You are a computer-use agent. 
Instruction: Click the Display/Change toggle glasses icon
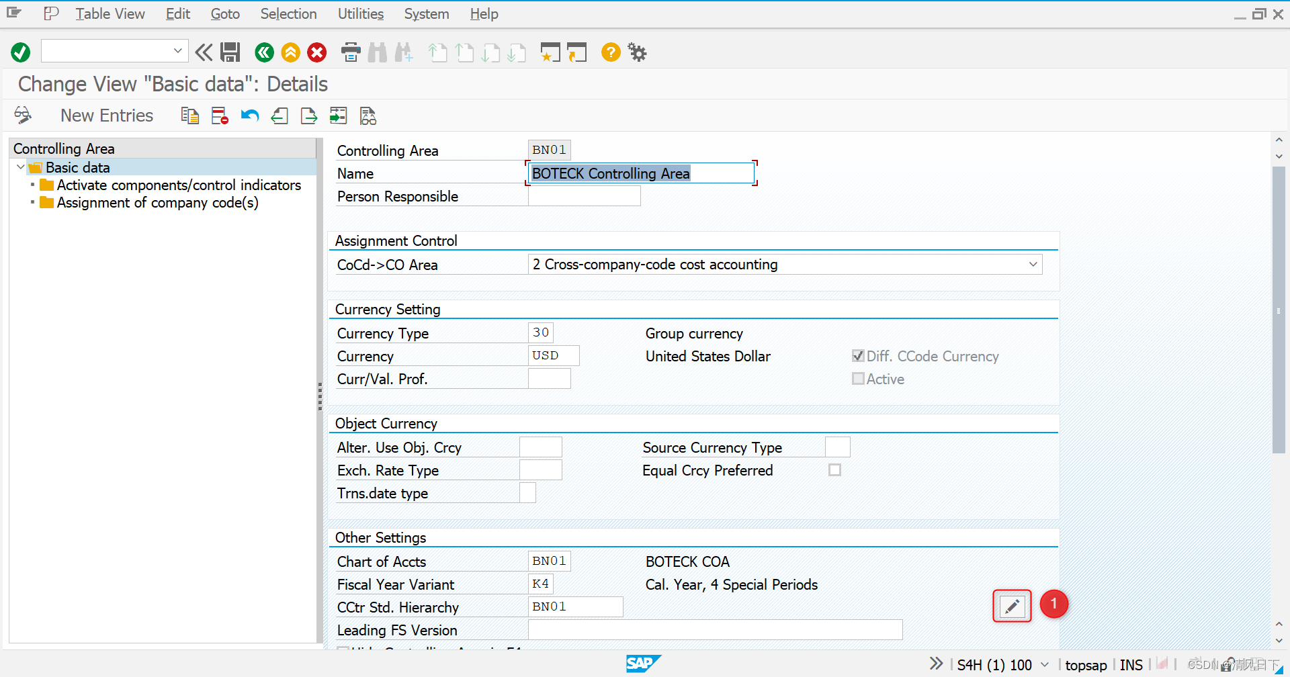[x=23, y=116]
